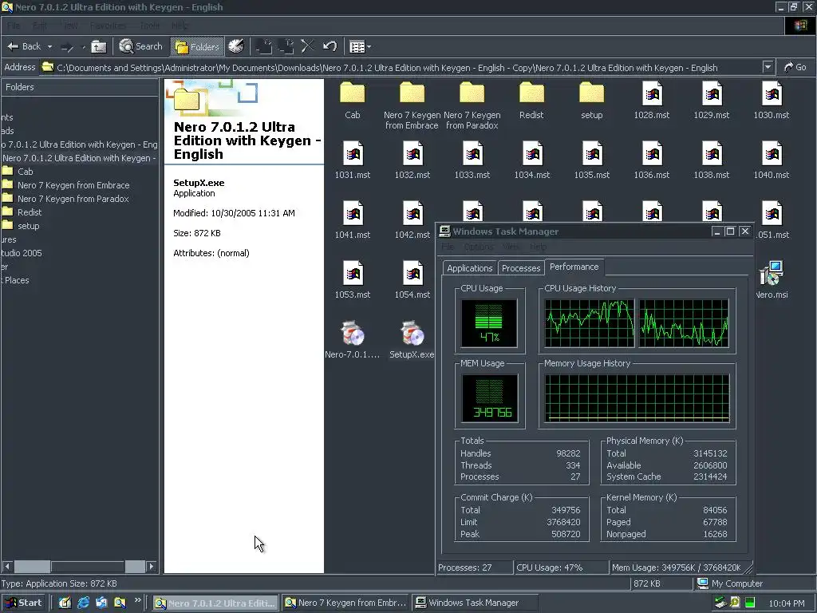Open the View menu in Task Manager
817x613 pixels.
coord(511,247)
